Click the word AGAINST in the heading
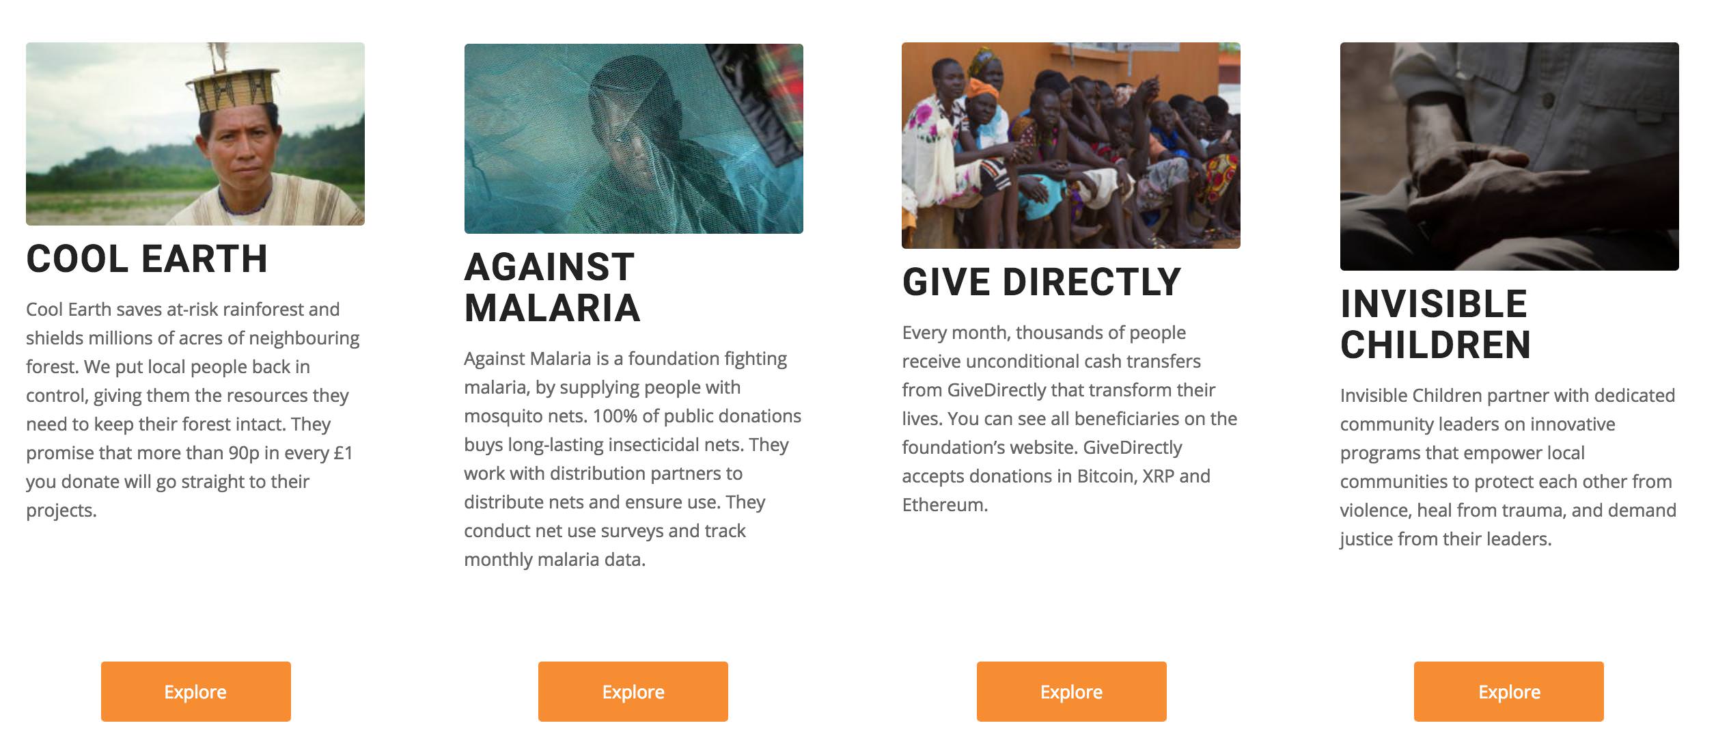Viewport: 1716px width, 734px height. click(549, 267)
